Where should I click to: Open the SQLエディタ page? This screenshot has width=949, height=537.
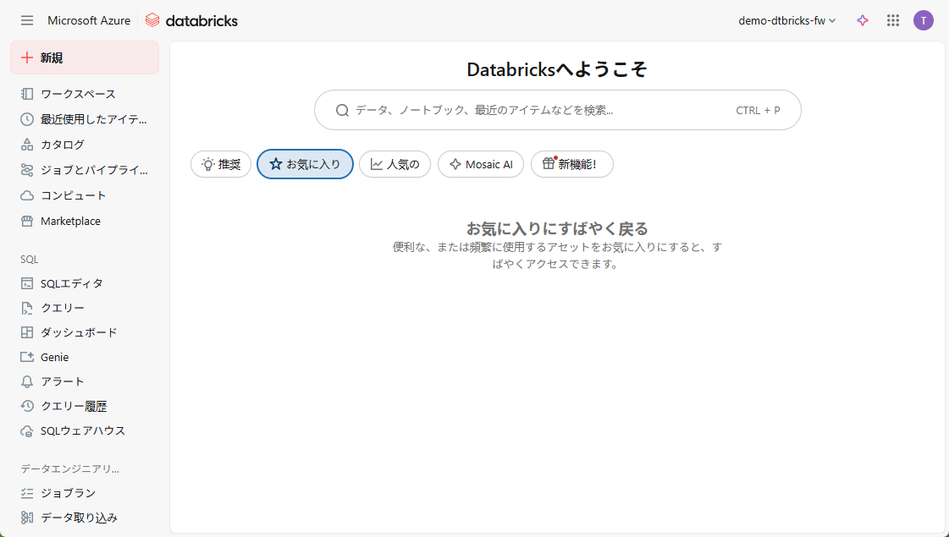click(x=71, y=283)
